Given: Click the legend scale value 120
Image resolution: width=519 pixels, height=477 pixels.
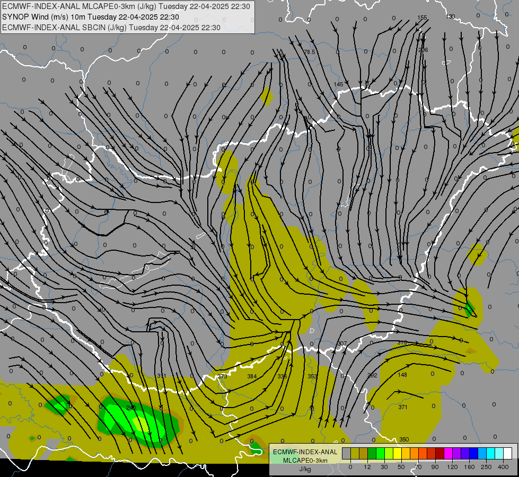Looking at the screenshot, I should (x=452, y=467).
